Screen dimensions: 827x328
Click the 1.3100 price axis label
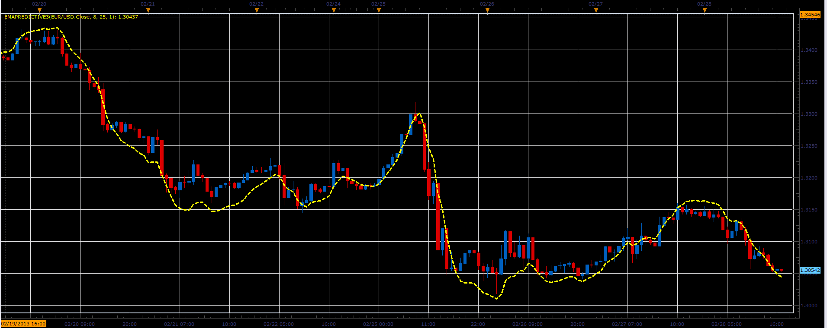click(809, 242)
